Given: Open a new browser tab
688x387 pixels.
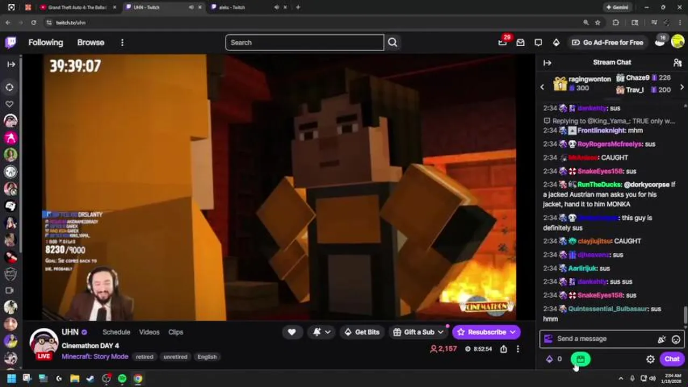Looking at the screenshot, I should pyautogui.click(x=298, y=8).
